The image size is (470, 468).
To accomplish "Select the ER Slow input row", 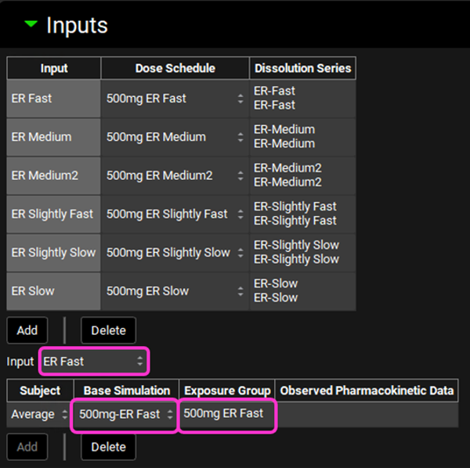I will coord(53,291).
